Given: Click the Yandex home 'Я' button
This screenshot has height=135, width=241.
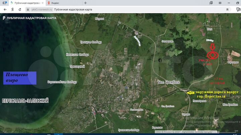Looking at the screenshot, I should click(x=12, y=9).
